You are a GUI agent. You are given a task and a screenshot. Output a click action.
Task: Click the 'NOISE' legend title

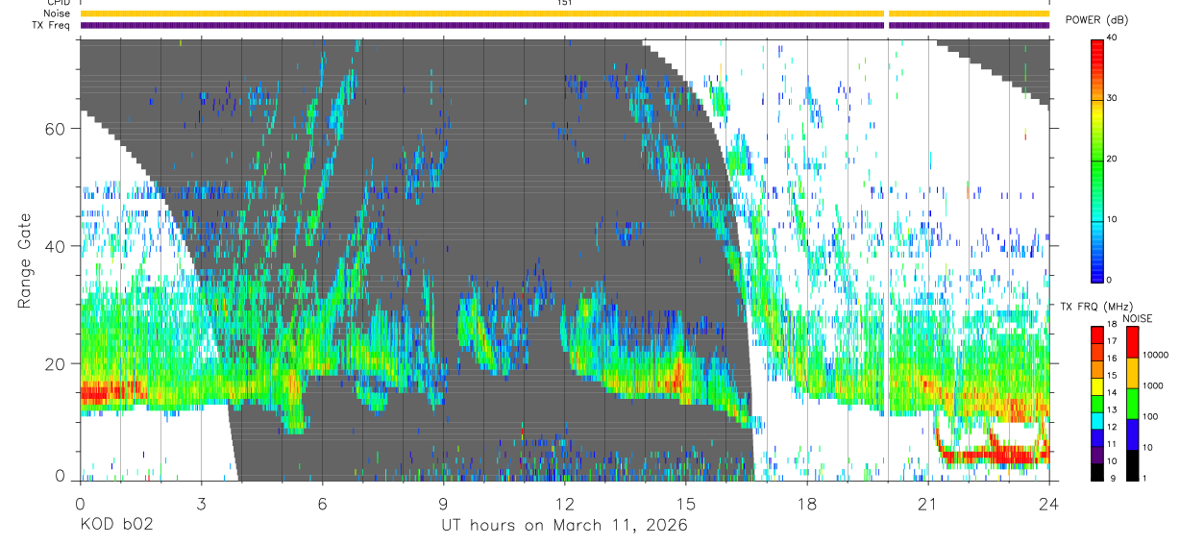[1137, 318]
